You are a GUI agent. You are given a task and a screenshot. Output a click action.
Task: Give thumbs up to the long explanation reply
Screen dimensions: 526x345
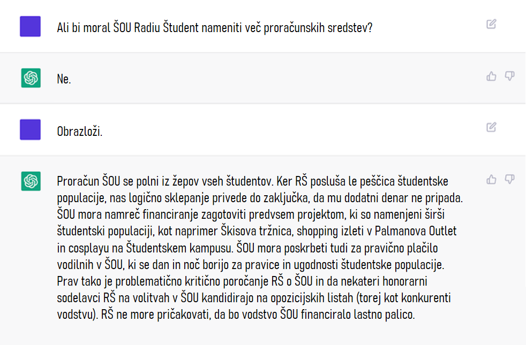pyautogui.click(x=491, y=180)
